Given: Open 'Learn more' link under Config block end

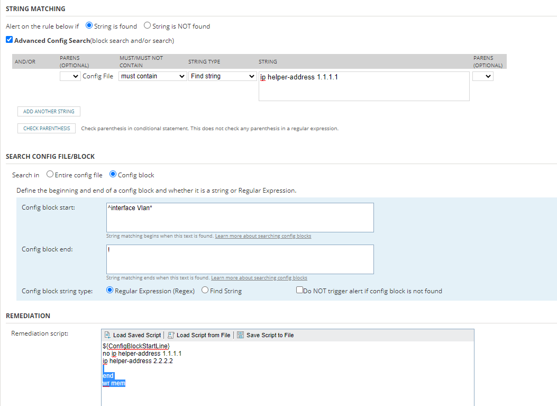Looking at the screenshot, I should coord(259,278).
